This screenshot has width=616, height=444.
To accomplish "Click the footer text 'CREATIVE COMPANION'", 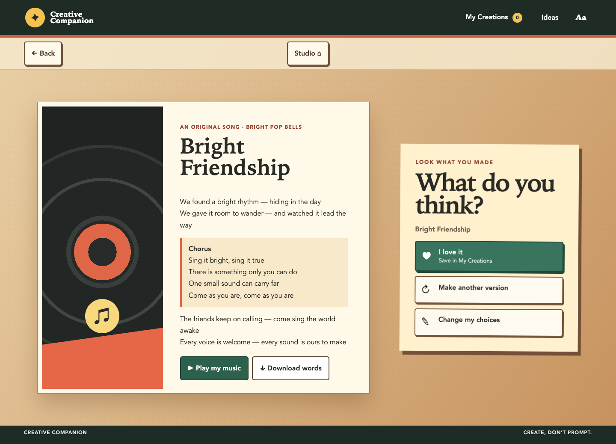I will (55, 432).
